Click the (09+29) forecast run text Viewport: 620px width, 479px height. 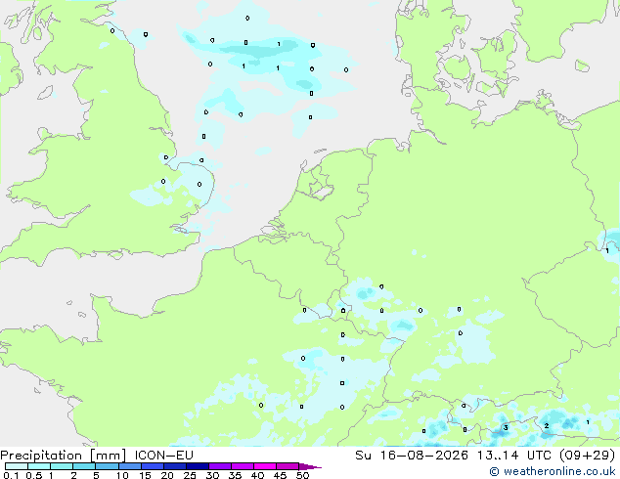coord(587,456)
